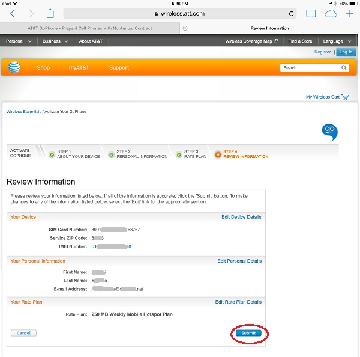Open My Wireless Cart link
This screenshot has height=357, width=360.
(322, 97)
